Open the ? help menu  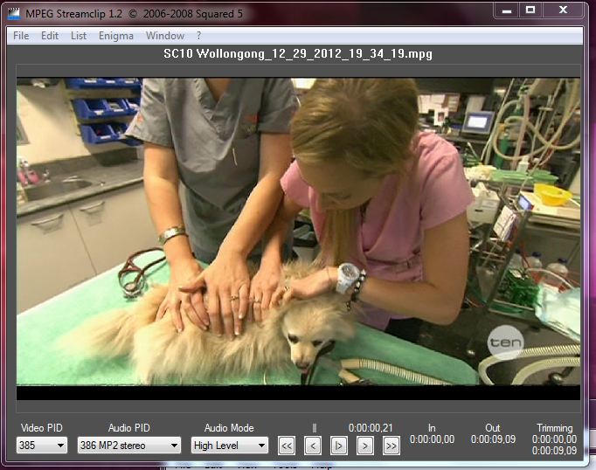pos(198,36)
